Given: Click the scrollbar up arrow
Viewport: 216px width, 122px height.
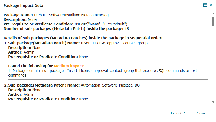Looking at the screenshot, I should pyautogui.click(x=213, y=14).
